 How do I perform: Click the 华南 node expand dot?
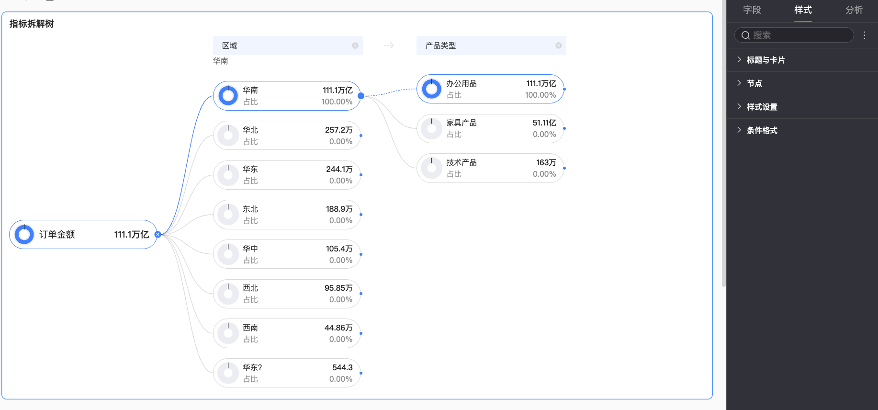pyautogui.click(x=361, y=96)
